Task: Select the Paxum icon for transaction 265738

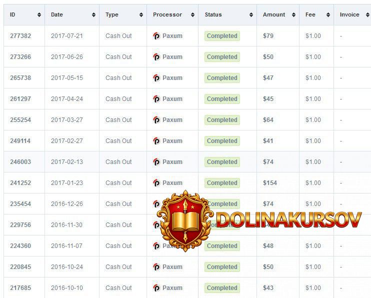Action: [156, 78]
